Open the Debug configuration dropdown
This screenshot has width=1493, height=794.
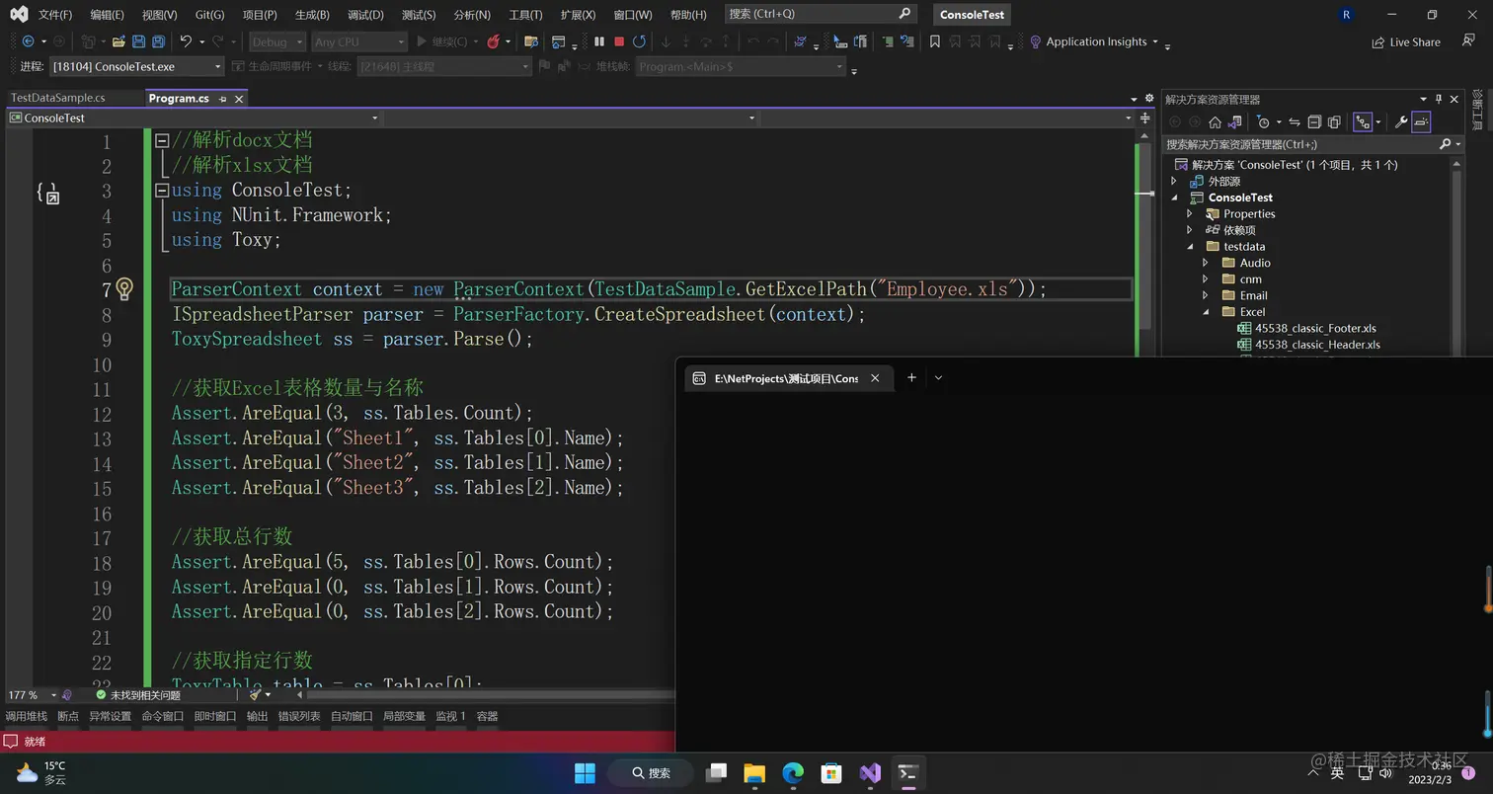[276, 41]
